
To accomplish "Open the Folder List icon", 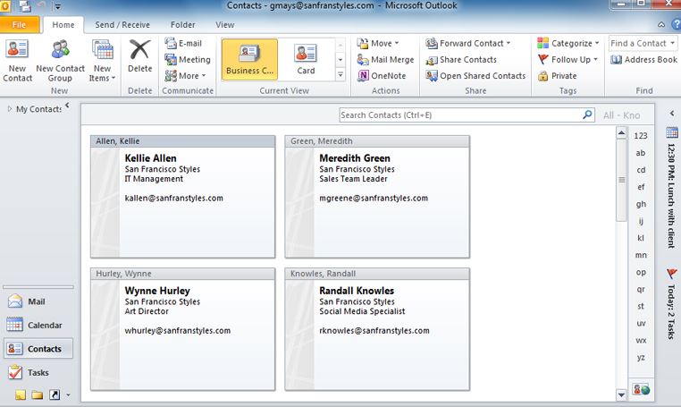I will click(x=38, y=394).
